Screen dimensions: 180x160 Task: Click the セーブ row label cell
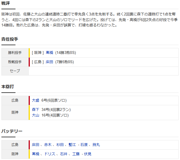(15, 71)
